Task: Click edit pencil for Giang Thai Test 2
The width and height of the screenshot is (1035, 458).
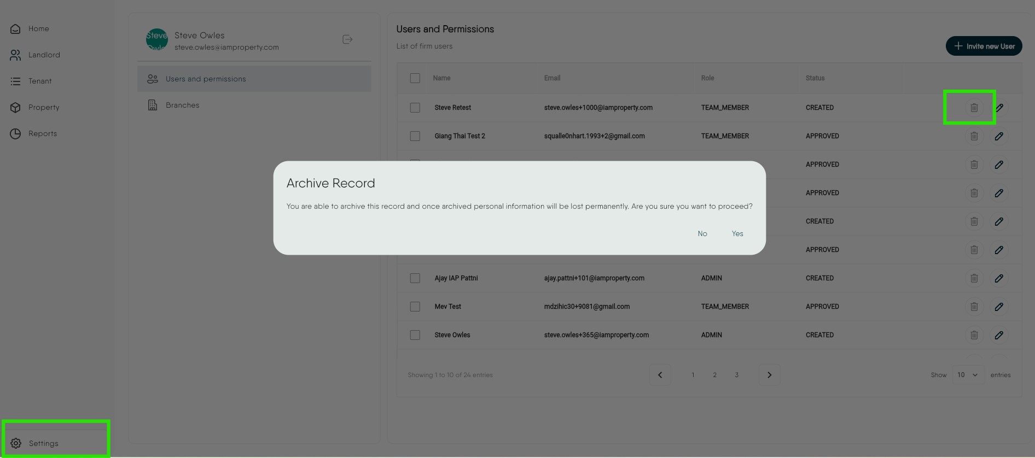Action: pyautogui.click(x=998, y=136)
